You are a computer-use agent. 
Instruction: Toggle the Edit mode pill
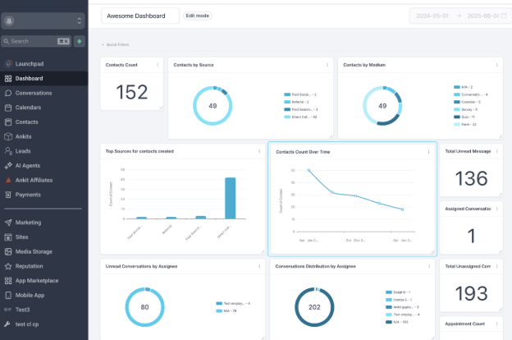197,16
